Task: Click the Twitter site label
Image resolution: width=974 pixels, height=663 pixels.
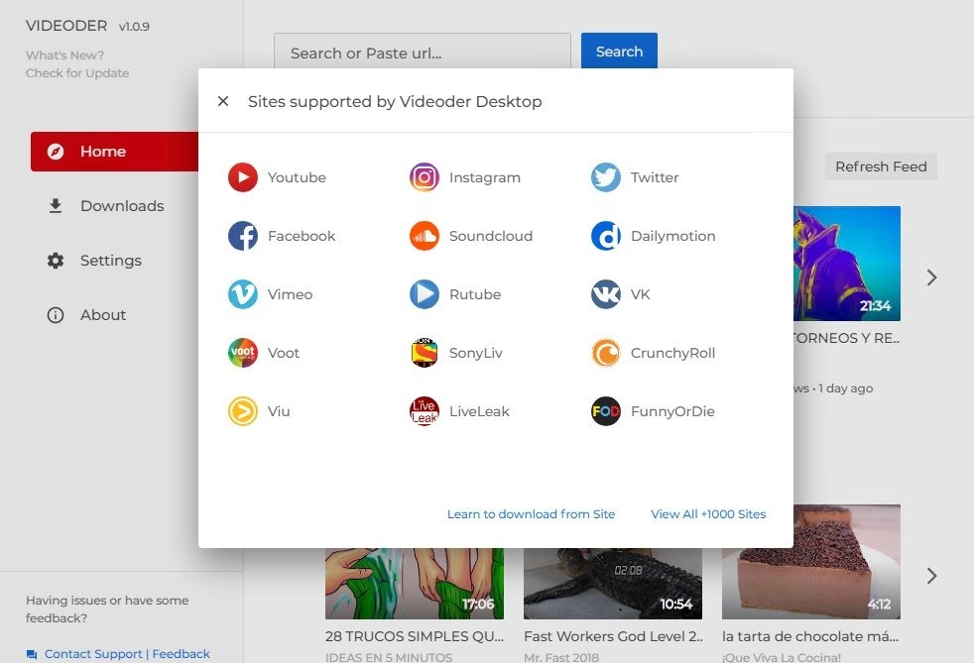Action: click(x=655, y=177)
